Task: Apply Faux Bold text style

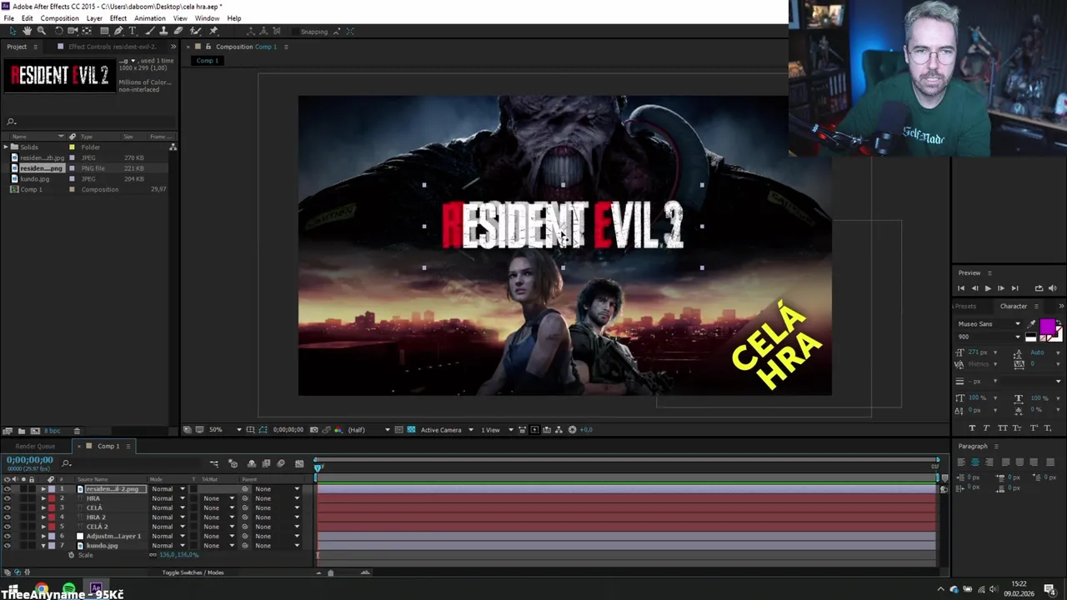Action: click(971, 428)
